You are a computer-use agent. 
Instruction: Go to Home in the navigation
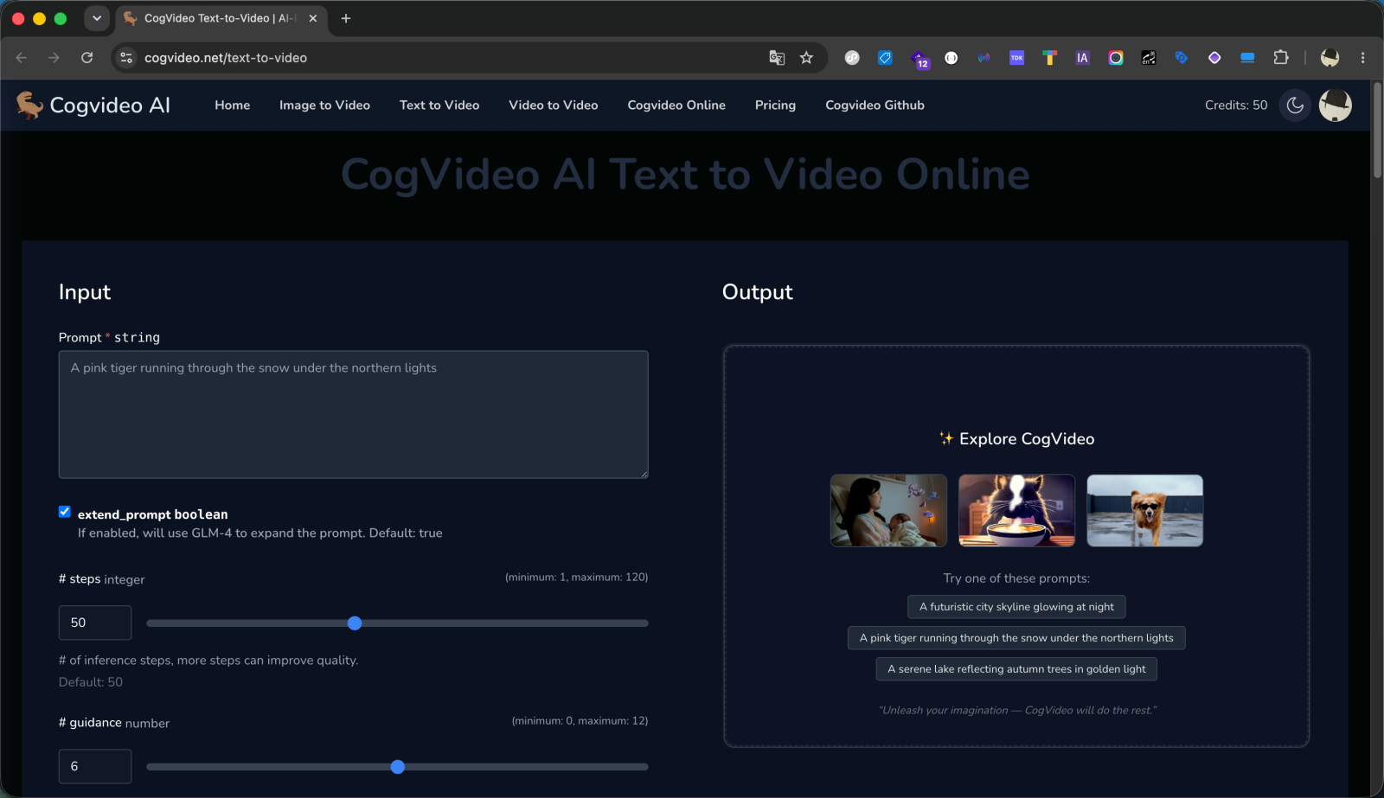click(233, 105)
